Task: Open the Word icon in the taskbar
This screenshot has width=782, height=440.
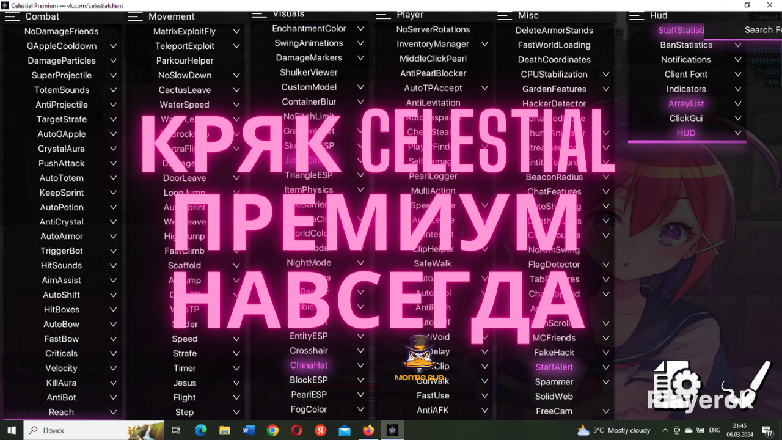Action: 249,430
